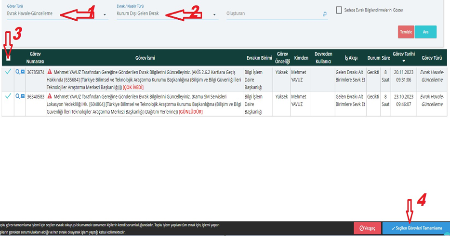The image size is (450, 236).
Task: Click Süre column header
Action: (x=386, y=58)
